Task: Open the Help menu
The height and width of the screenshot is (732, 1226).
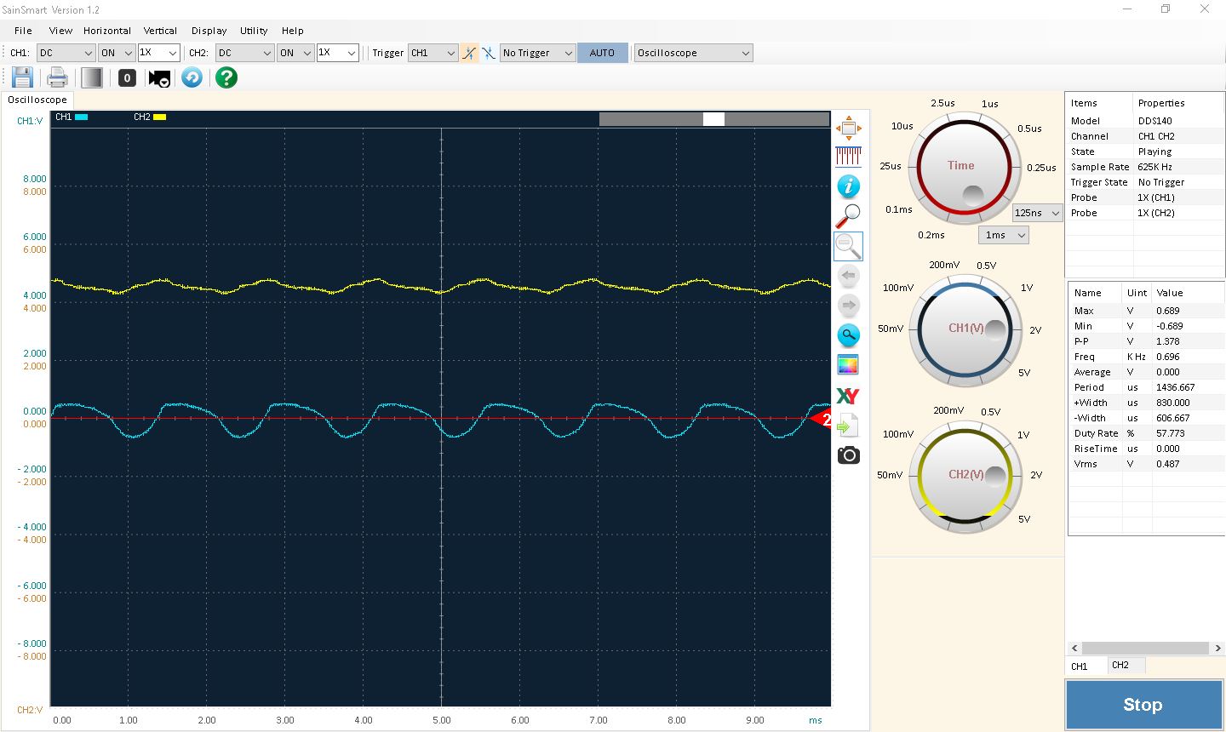Action: click(x=292, y=31)
